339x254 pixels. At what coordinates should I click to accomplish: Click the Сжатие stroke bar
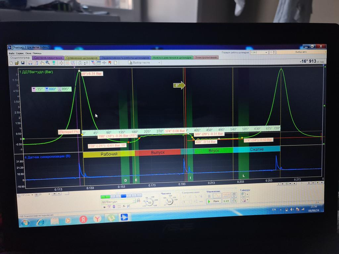pos(257,149)
